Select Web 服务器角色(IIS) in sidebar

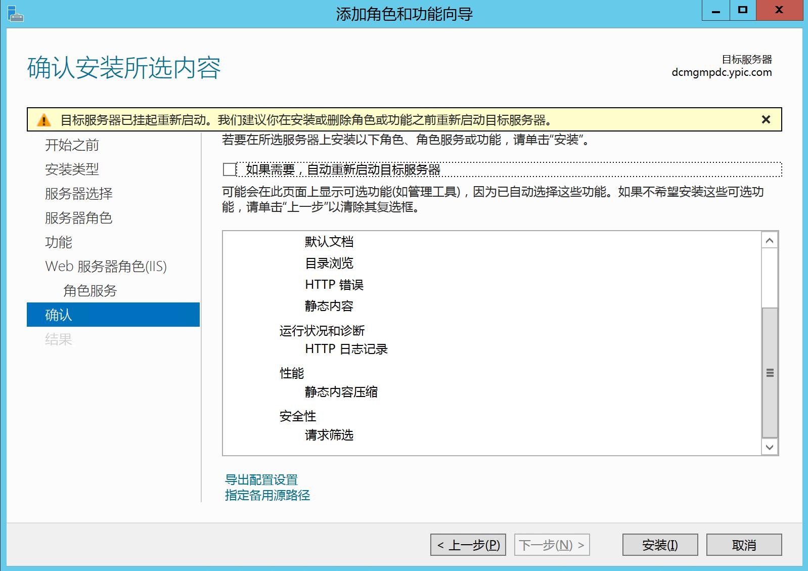click(x=106, y=267)
